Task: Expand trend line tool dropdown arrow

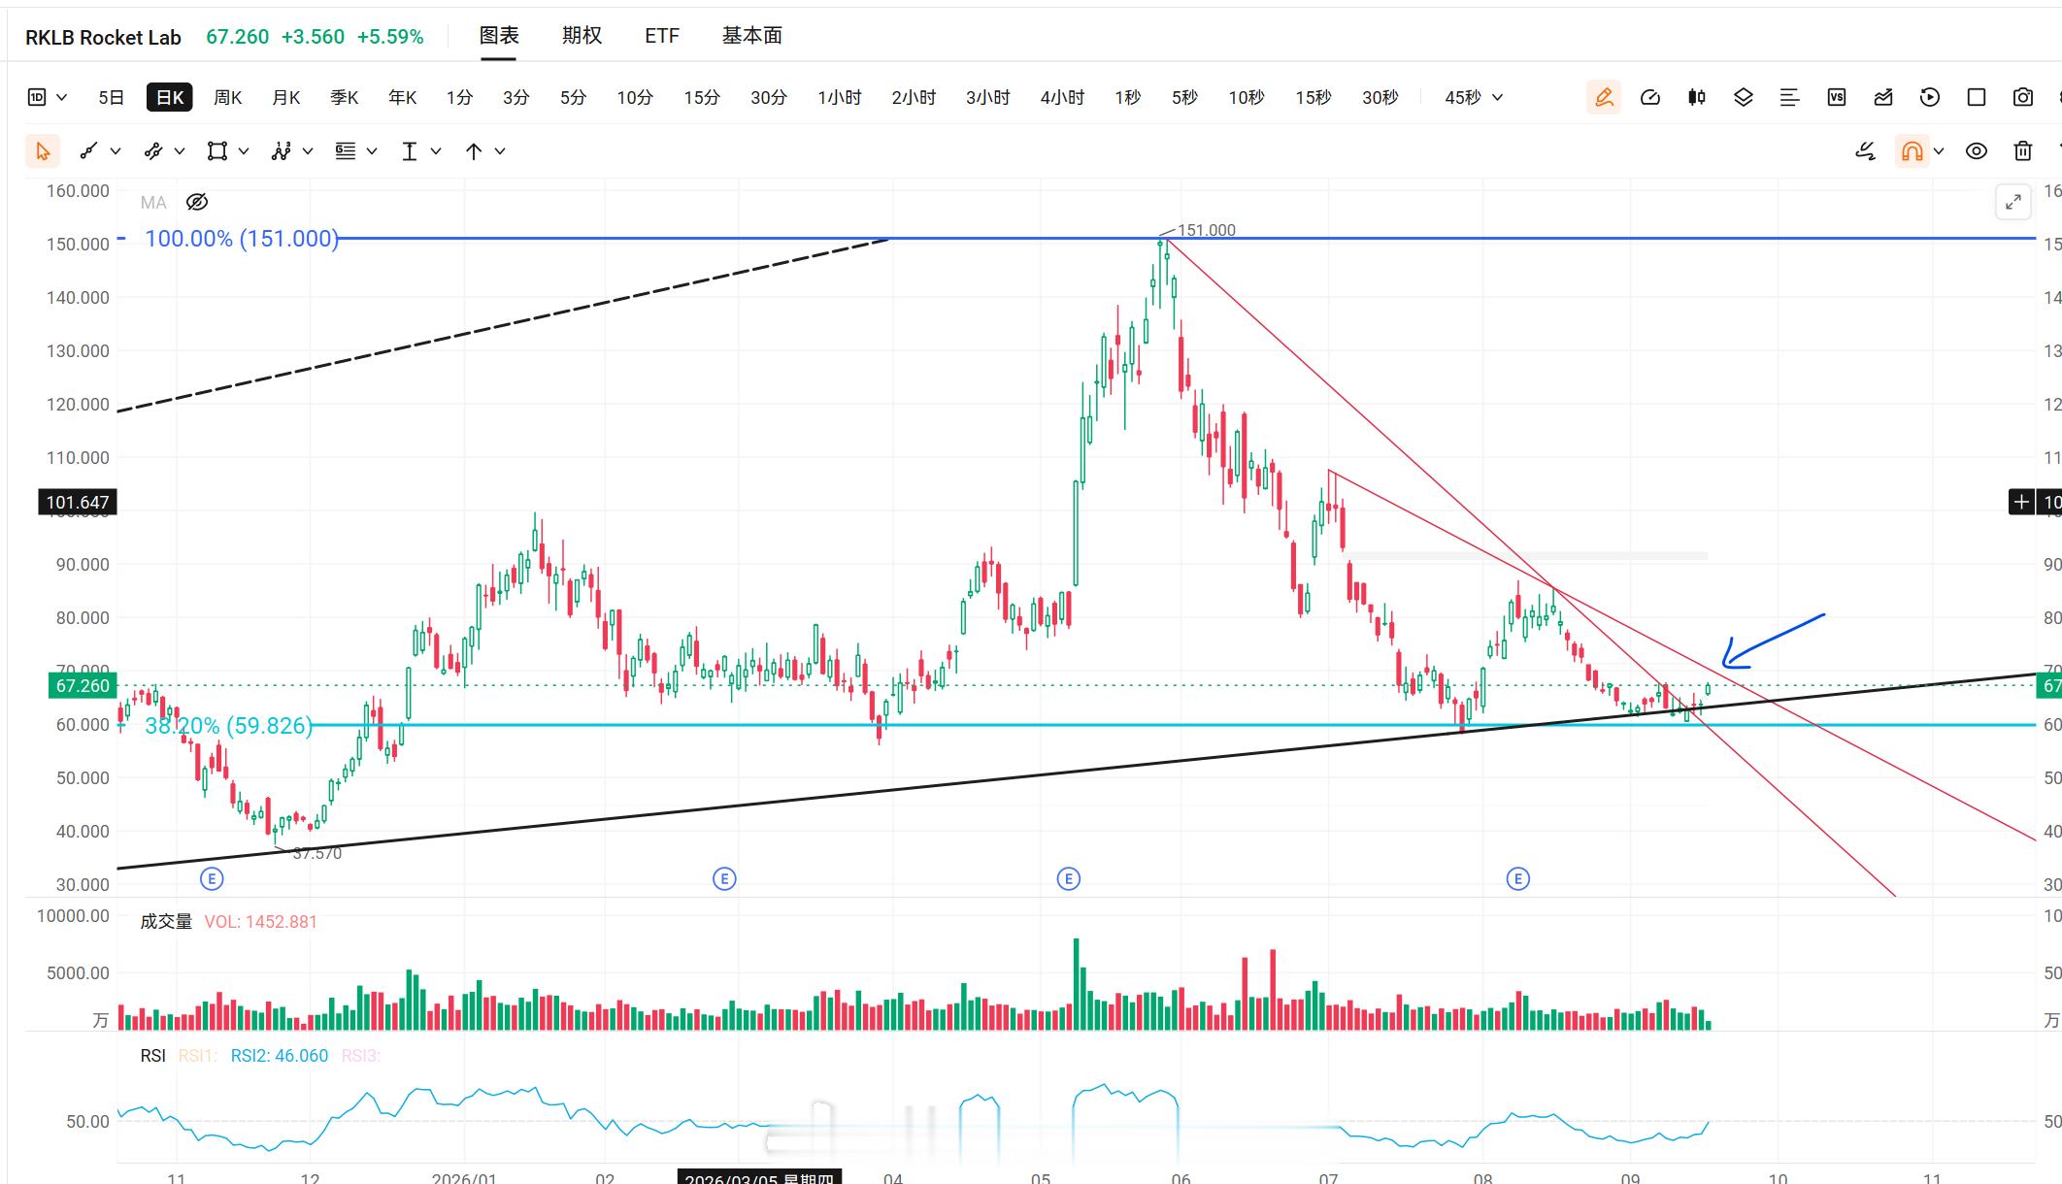Action: (116, 151)
